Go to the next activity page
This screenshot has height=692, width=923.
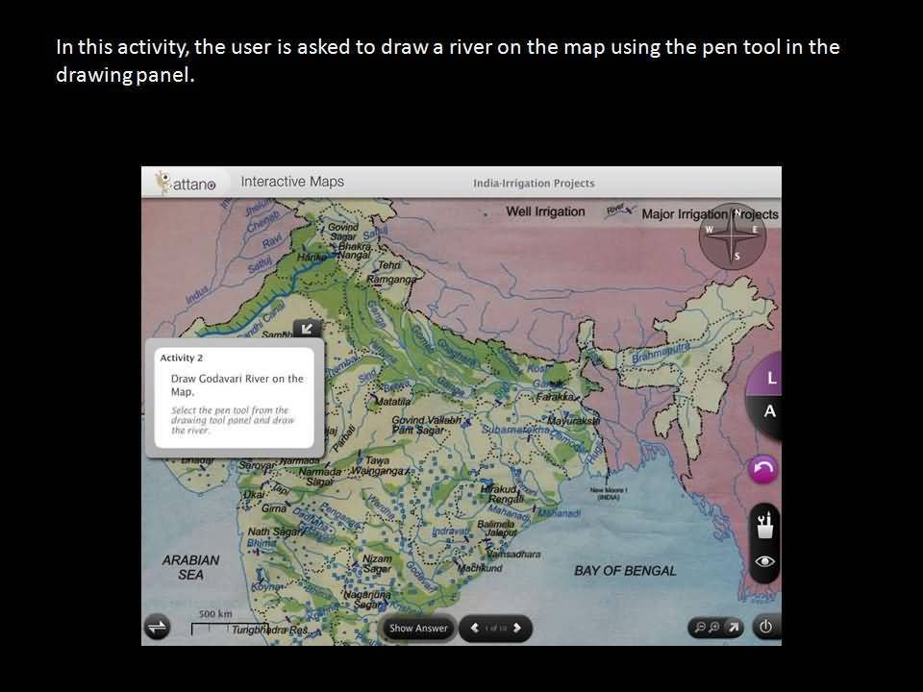(x=517, y=629)
